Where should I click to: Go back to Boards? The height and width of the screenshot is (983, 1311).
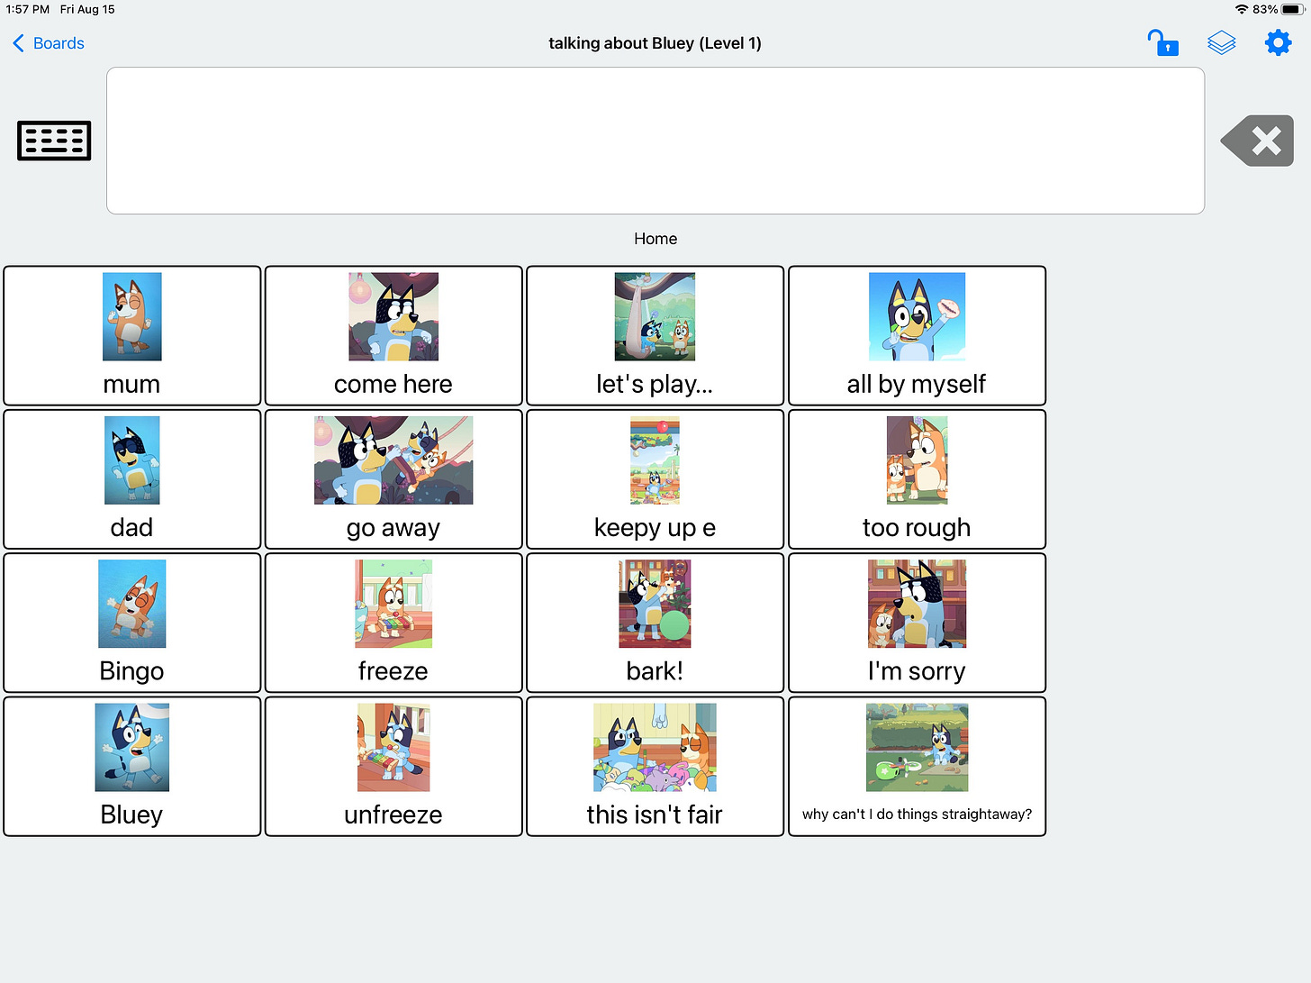(x=49, y=43)
